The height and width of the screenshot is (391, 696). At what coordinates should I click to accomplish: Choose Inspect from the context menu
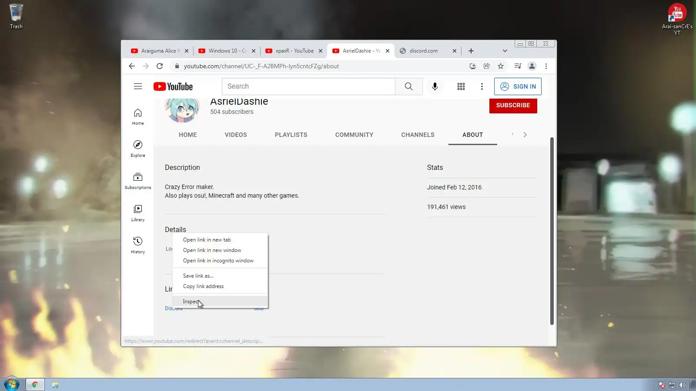coord(220,302)
